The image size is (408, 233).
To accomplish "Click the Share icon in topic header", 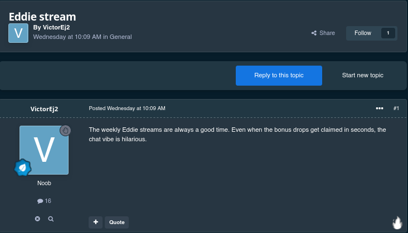I will (x=314, y=33).
